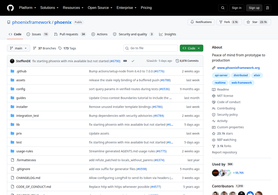
Task: Expand the Solutions menu
Action: point(49,8)
